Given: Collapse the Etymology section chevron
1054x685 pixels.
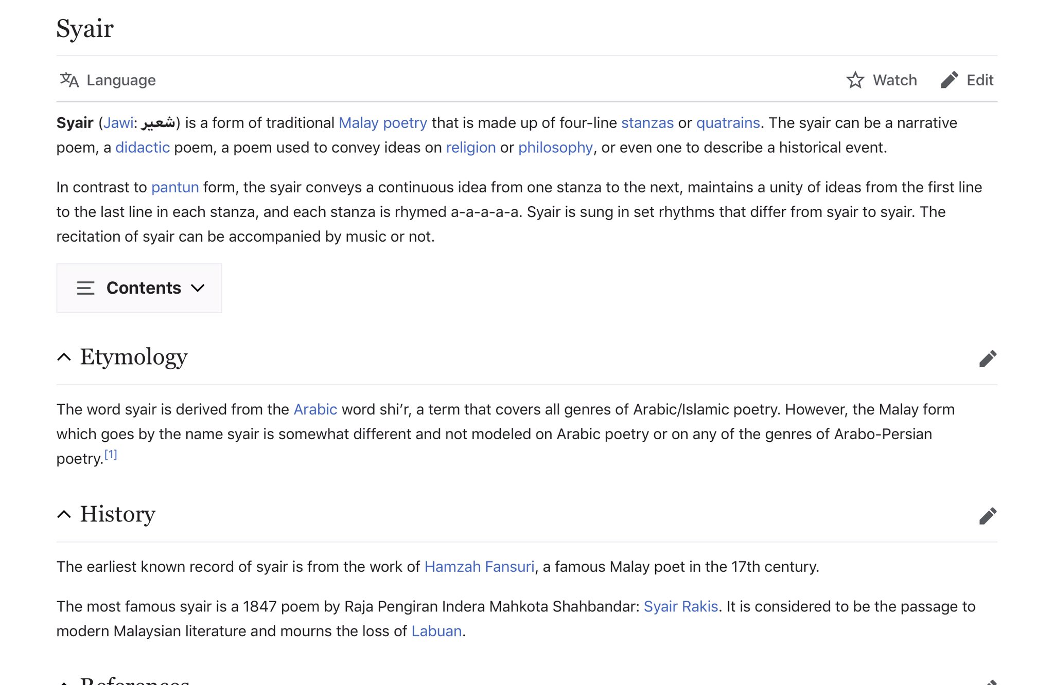Looking at the screenshot, I should [64, 357].
